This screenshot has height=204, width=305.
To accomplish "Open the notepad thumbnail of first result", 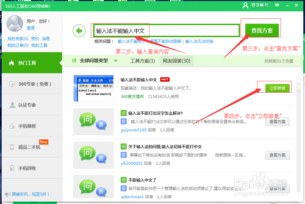I will [94, 88].
